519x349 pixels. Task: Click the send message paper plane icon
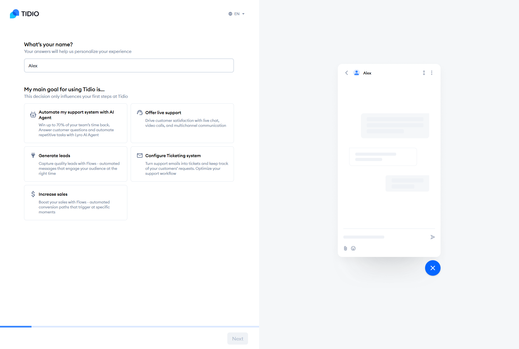(x=433, y=237)
